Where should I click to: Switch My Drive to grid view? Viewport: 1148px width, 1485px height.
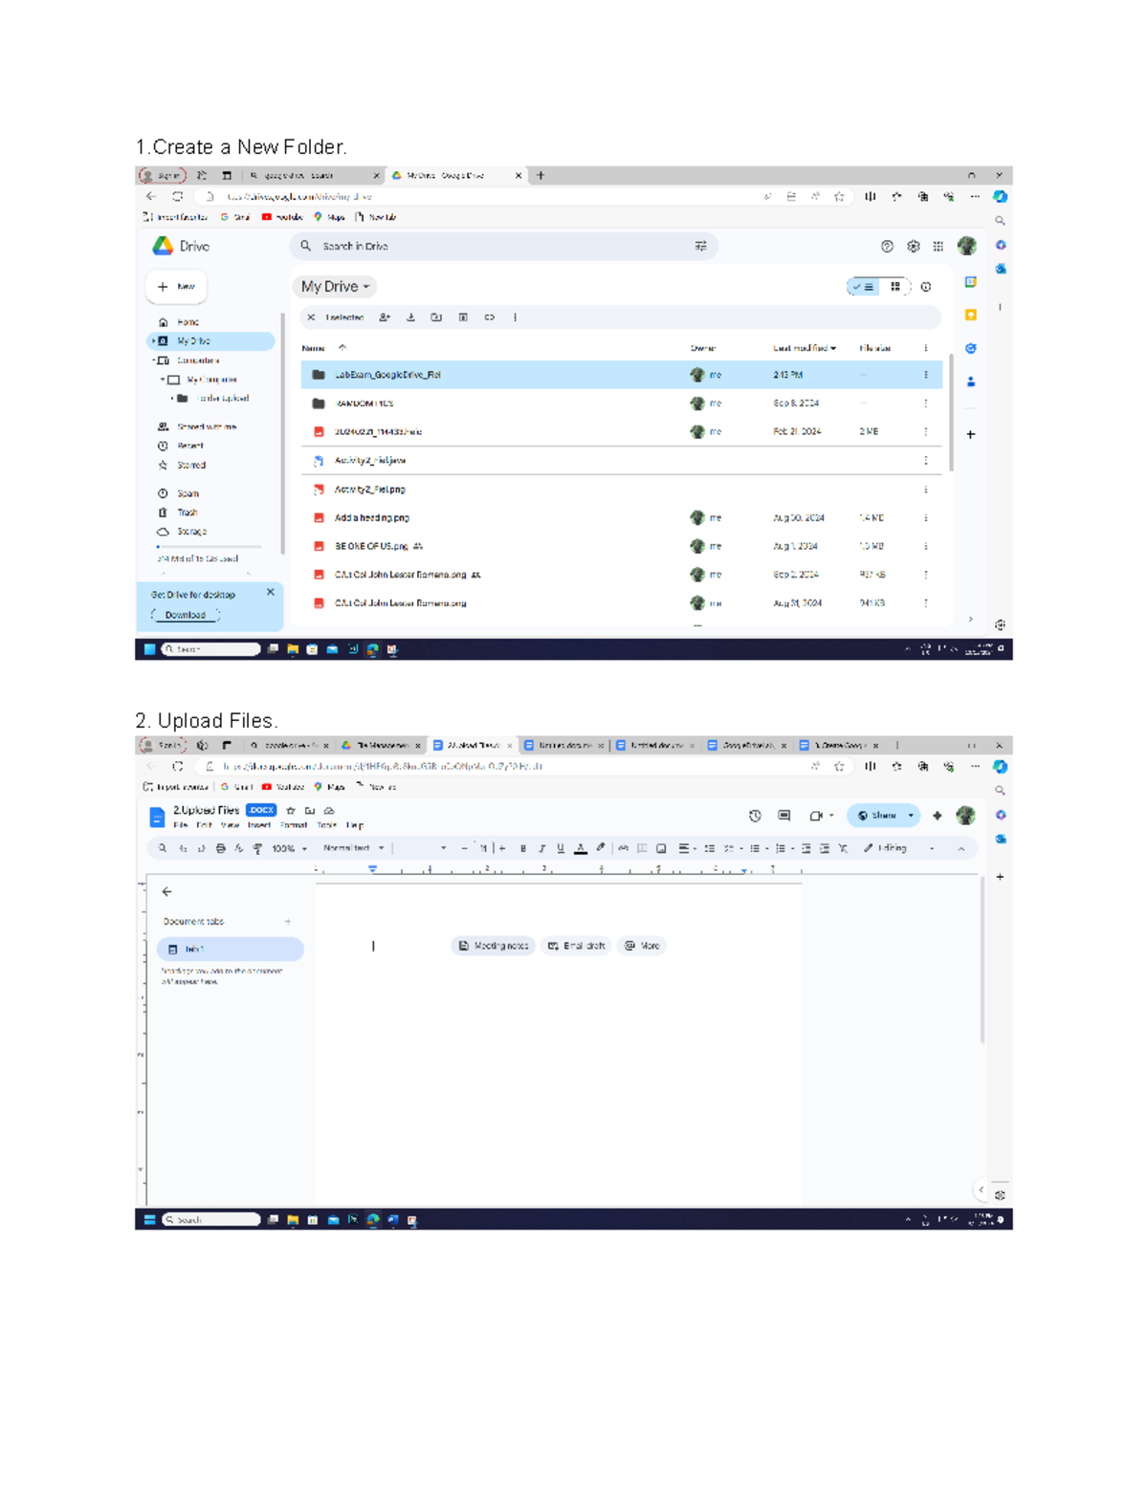[x=894, y=286]
